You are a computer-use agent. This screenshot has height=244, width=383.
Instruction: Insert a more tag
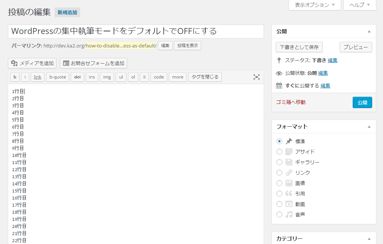click(177, 77)
